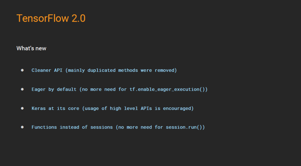Click the tf.enable_eager_execution() code text
The width and height of the screenshot is (301, 166).
pos(168,89)
